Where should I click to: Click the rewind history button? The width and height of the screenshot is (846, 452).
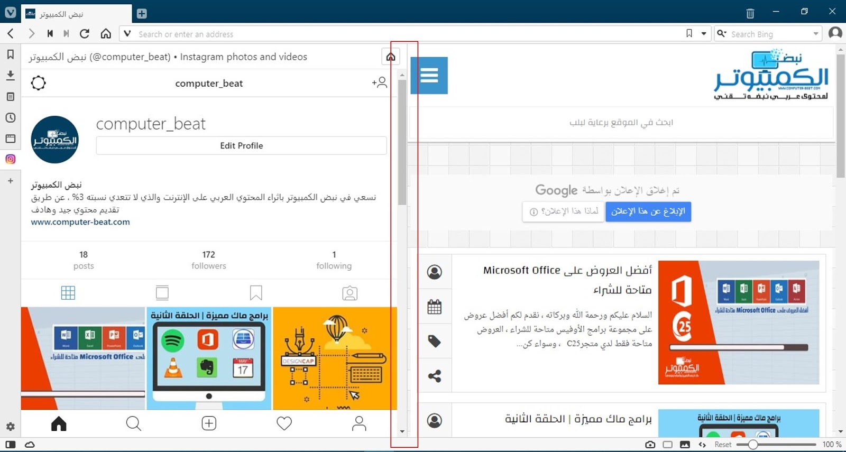(x=50, y=34)
